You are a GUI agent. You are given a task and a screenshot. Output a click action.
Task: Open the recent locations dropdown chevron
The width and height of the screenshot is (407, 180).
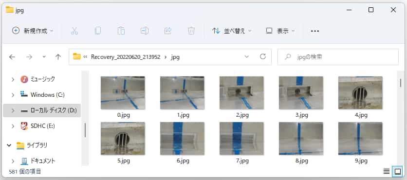coord(44,57)
